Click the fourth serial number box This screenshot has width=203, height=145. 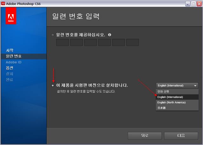coord(104,43)
